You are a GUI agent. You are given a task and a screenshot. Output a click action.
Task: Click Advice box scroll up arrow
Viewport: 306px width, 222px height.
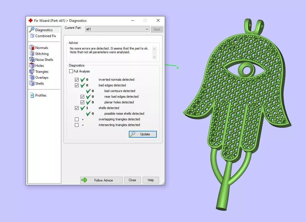coord(154,49)
